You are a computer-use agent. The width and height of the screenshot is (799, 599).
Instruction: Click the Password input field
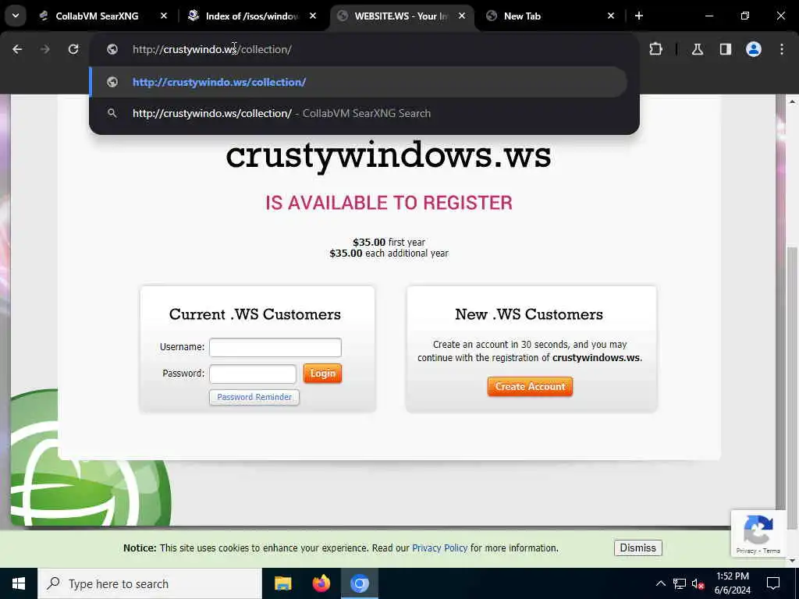point(253,374)
